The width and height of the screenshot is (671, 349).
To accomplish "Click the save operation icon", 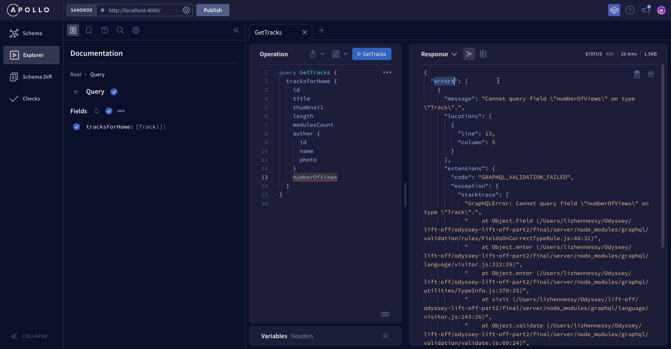I will click(x=335, y=54).
